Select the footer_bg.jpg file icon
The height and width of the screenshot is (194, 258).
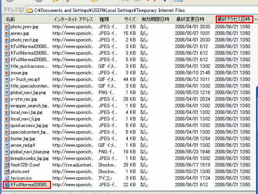(7, 139)
